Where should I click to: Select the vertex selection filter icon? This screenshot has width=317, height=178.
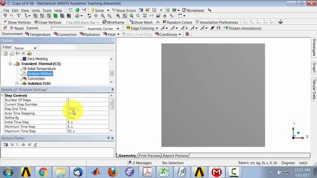coord(35,16)
